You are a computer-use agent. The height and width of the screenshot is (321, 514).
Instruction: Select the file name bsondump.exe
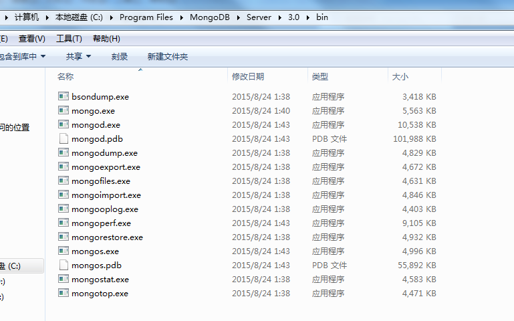[100, 97]
